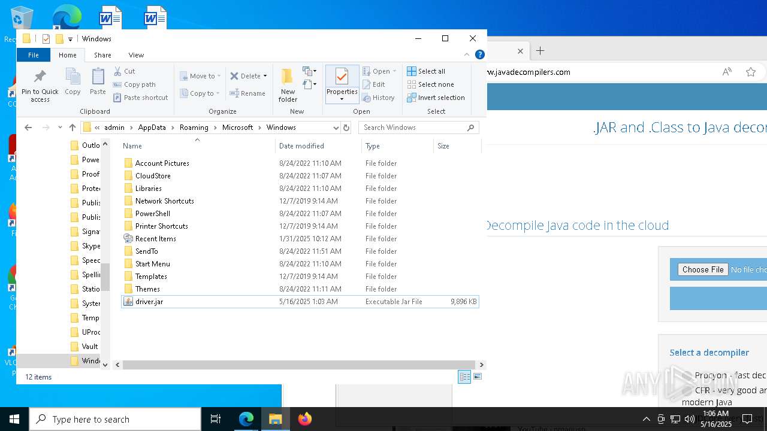The height and width of the screenshot is (431, 767).
Task: Select the Start Menu folder
Action: pyautogui.click(x=300, y=264)
